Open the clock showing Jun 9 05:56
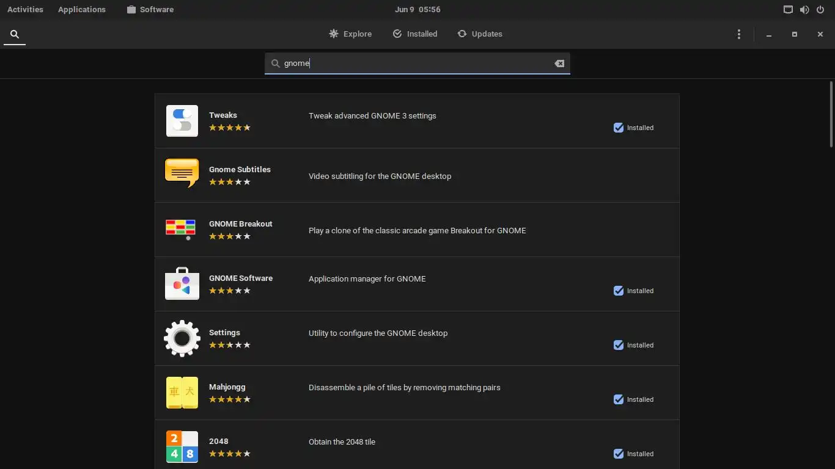The height and width of the screenshot is (469, 835). coord(417,10)
